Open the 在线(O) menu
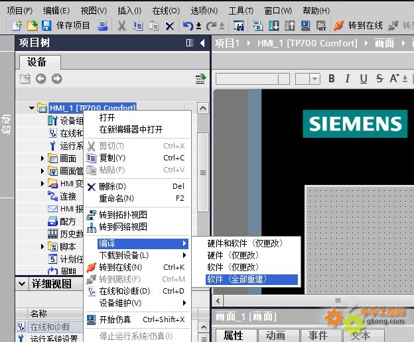414x342 pixels. click(166, 11)
